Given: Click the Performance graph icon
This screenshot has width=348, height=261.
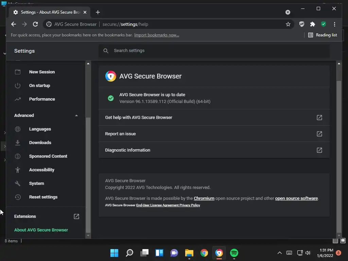Looking at the screenshot, I should [x=18, y=99].
